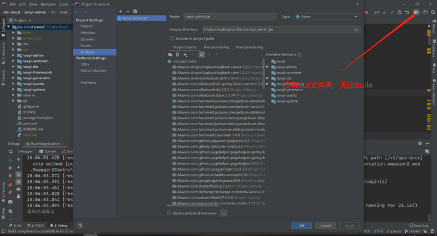
Task: Click the add artifact plus icon
Action: pyautogui.click(x=120, y=11)
